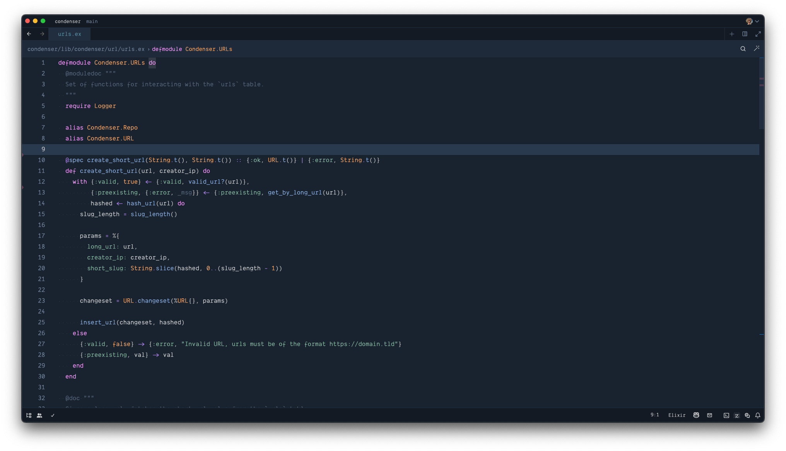Toggle the project panel icon in status bar
786x451 pixels.
(x=29, y=415)
